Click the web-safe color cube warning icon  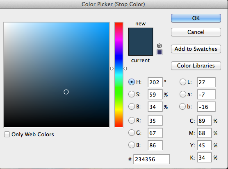point(160,46)
